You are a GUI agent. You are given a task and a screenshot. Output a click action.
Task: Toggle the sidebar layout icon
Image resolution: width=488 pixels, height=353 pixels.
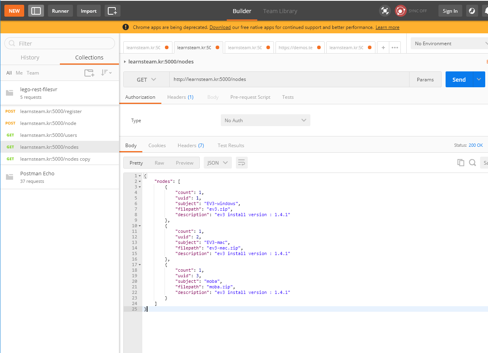click(x=36, y=11)
